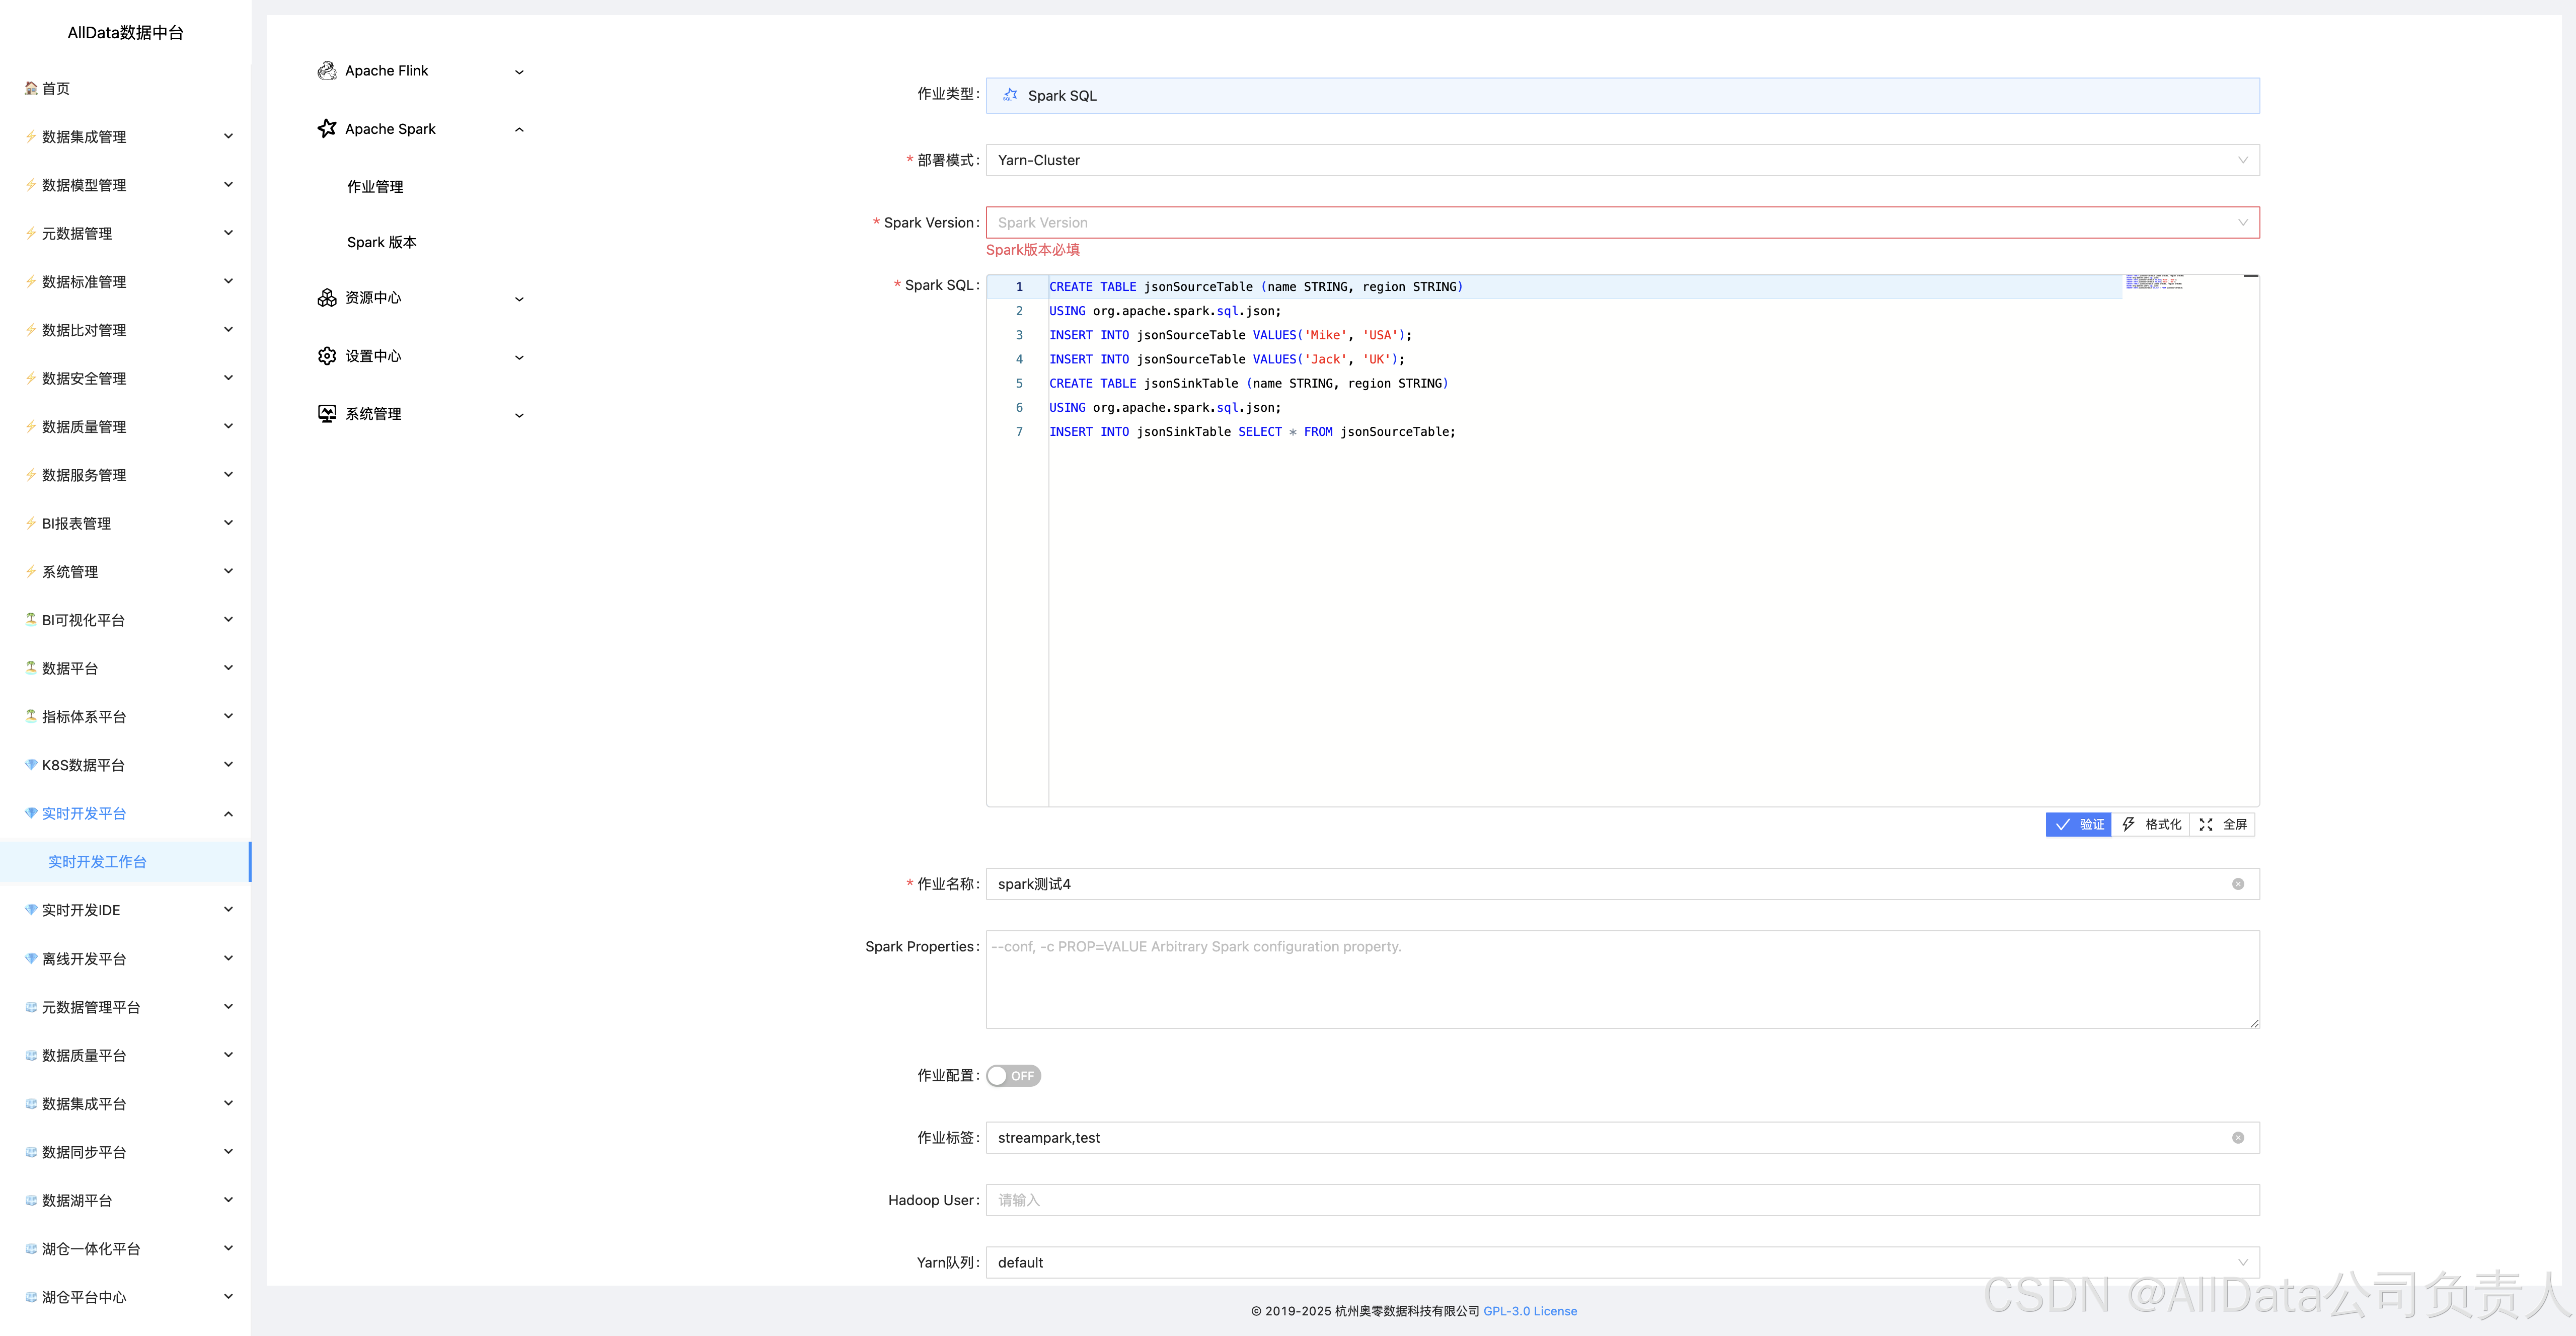Click the diamond icon for K8S数据平台

click(31, 764)
